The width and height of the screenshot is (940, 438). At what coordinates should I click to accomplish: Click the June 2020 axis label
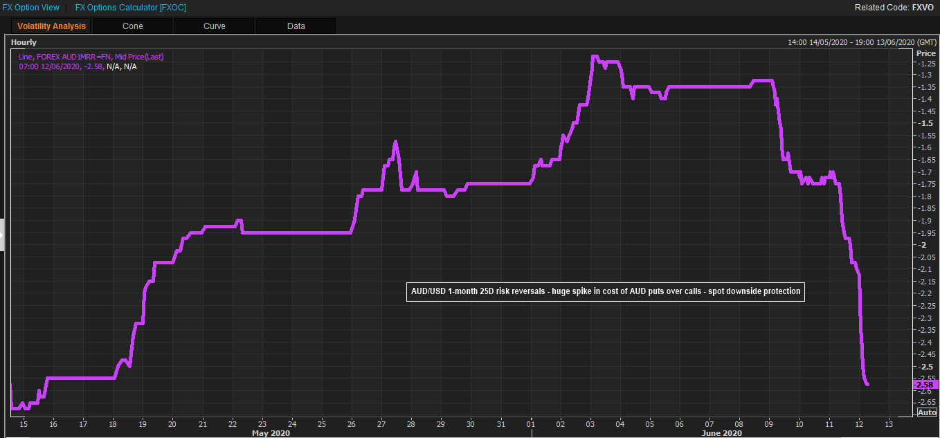point(721,433)
